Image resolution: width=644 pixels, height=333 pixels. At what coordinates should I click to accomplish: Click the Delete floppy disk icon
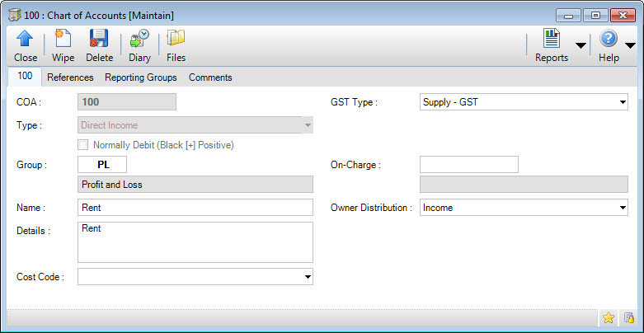pyautogui.click(x=99, y=40)
